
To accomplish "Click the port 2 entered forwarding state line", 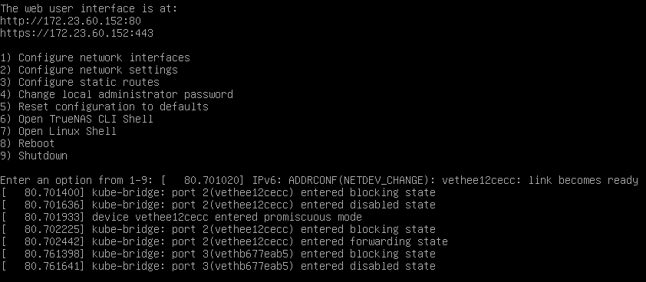I will click(x=224, y=241).
